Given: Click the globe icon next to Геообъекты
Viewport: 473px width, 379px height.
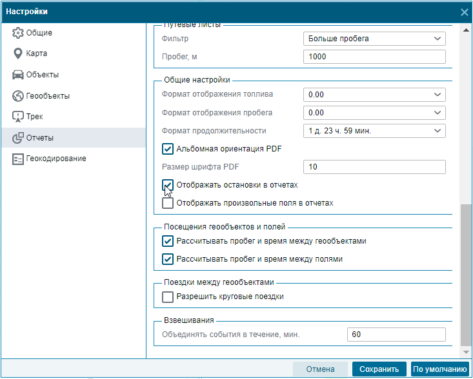Looking at the screenshot, I should [18, 96].
